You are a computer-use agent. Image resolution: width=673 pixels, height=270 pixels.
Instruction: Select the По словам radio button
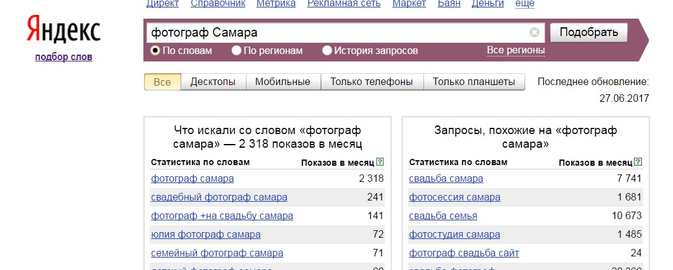[155, 51]
